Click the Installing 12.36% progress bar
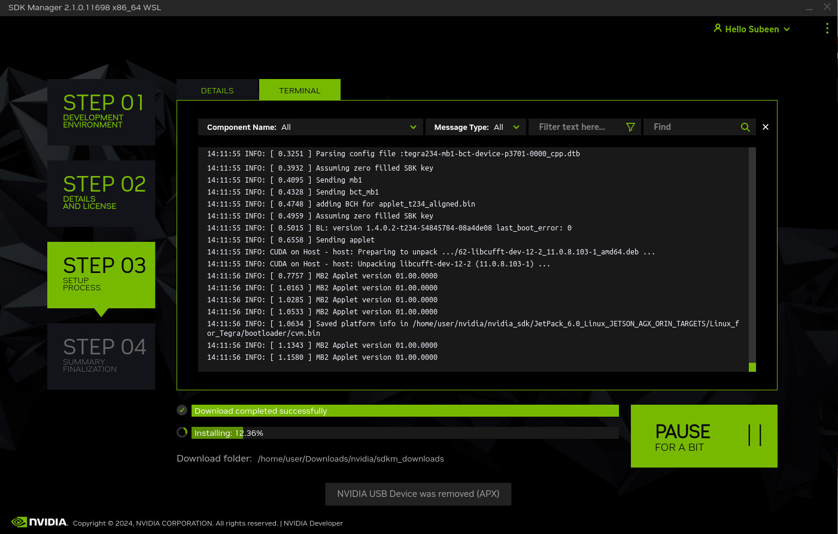 [x=405, y=433]
